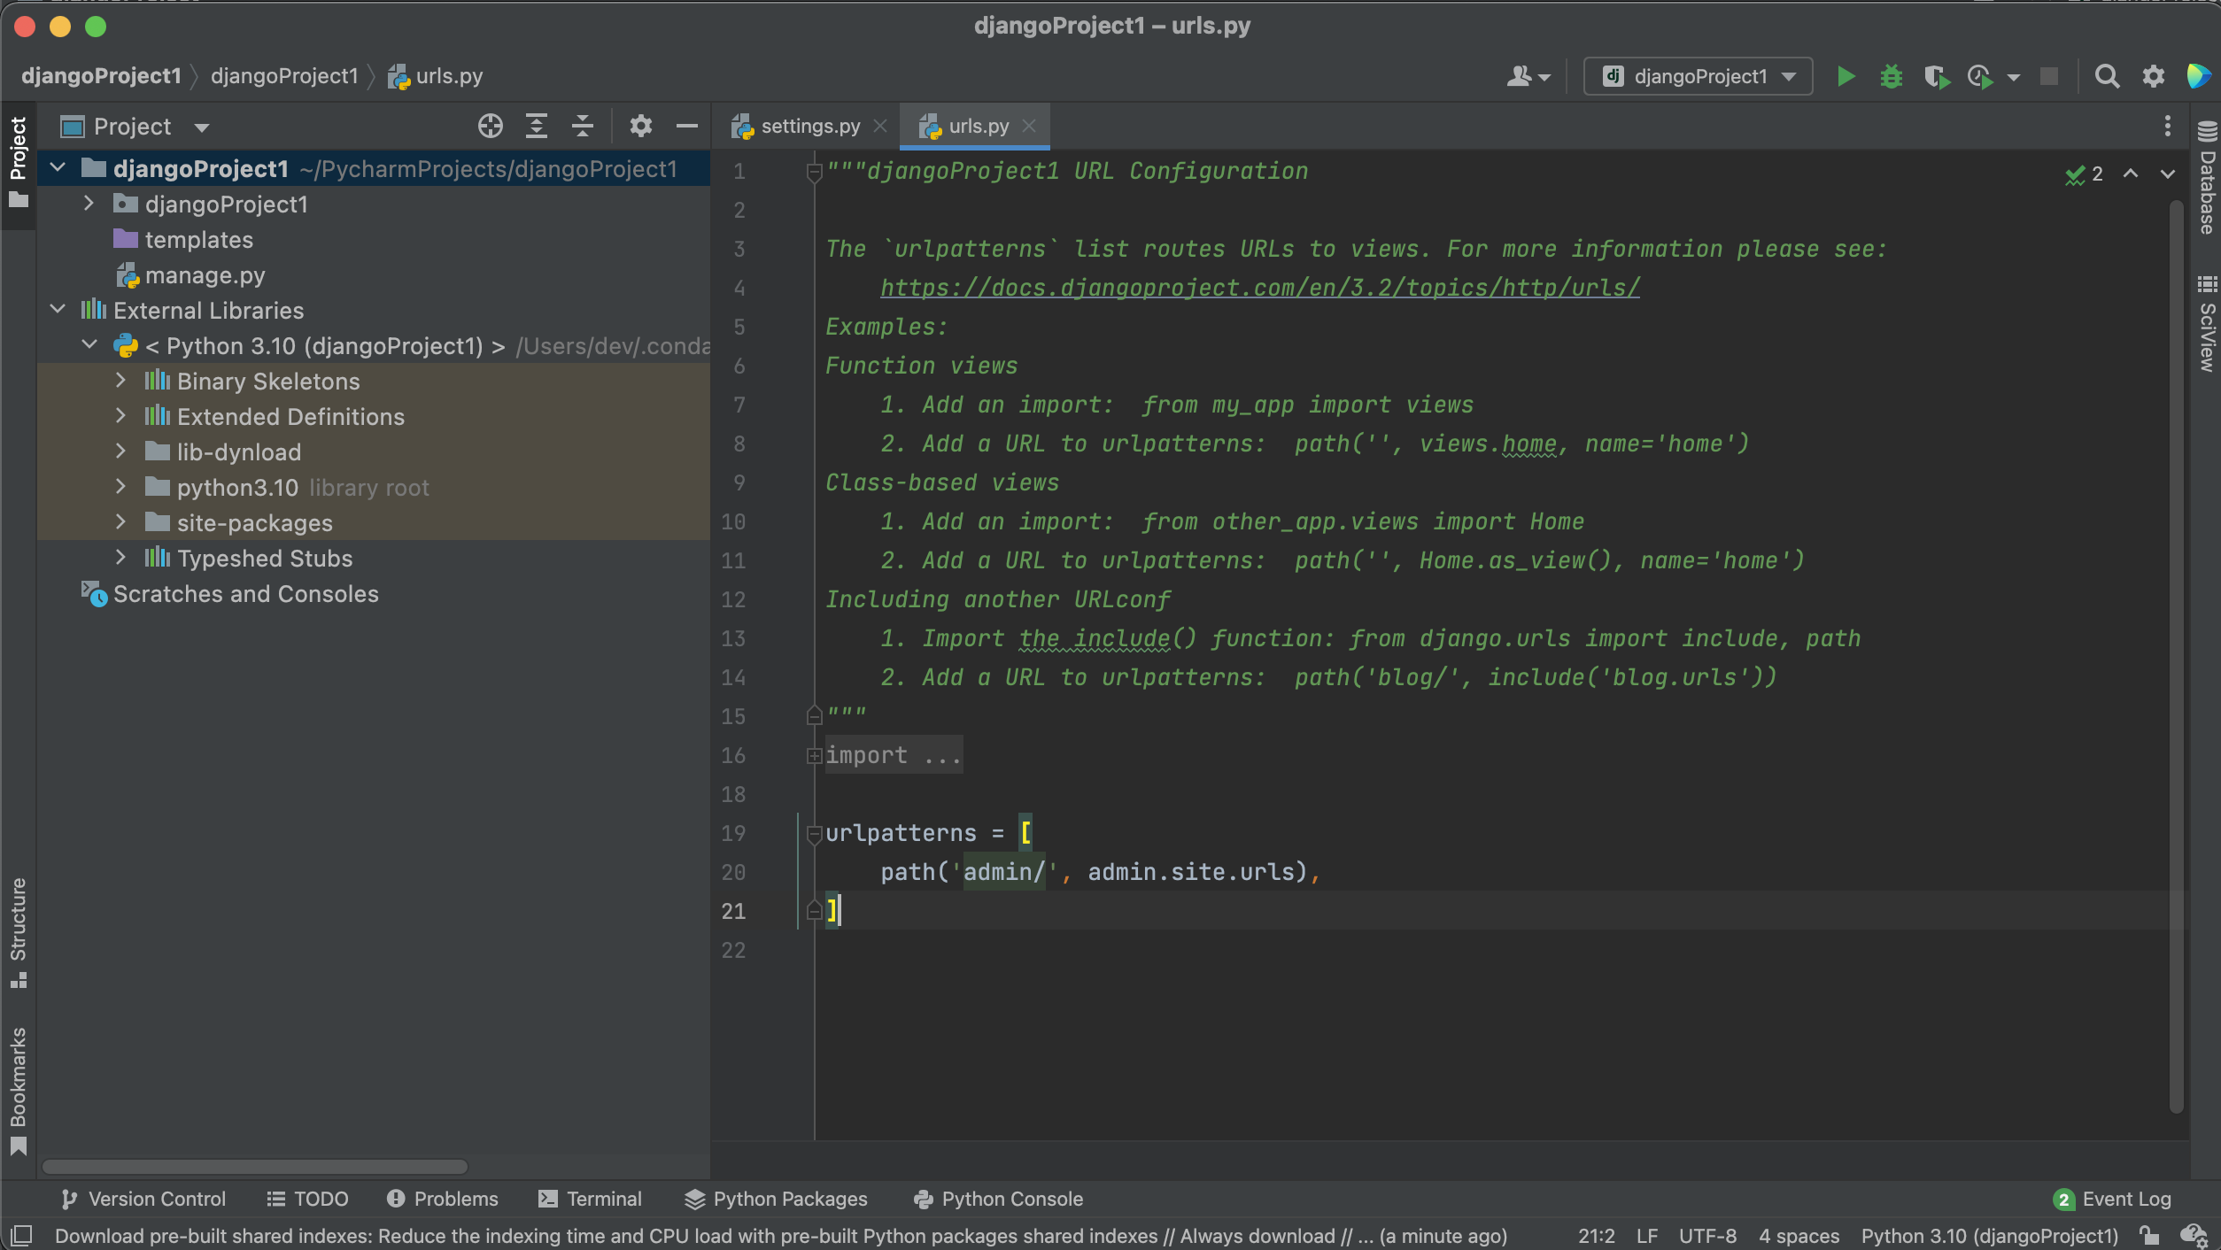
Task: Select manage.py in the project tree
Action: [x=205, y=275]
